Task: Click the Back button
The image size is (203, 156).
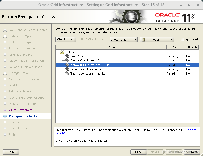Action: click(x=139, y=152)
